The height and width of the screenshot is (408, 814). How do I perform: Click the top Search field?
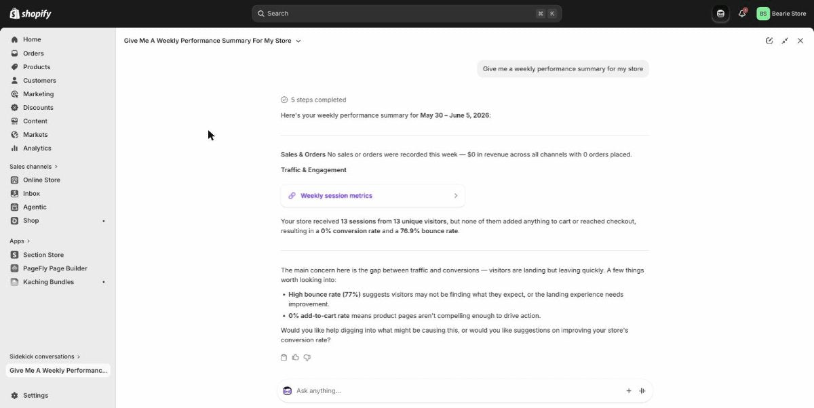click(406, 14)
